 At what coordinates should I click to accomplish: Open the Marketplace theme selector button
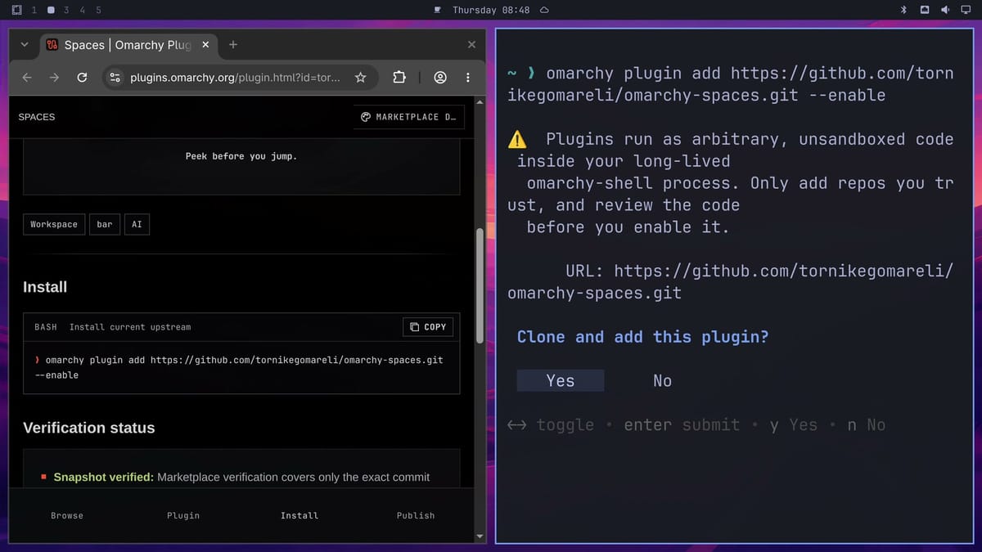click(409, 117)
